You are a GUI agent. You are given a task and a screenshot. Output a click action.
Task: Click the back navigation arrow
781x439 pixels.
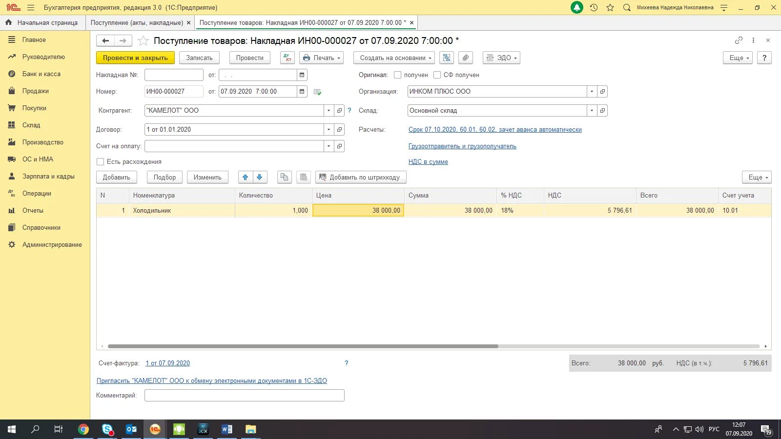(105, 41)
